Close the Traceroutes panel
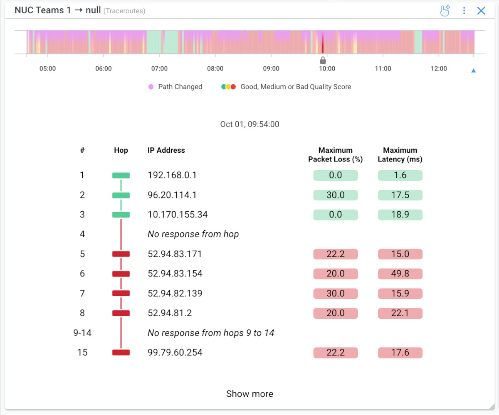Image resolution: width=499 pixels, height=415 pixels. tap(481, 11)
